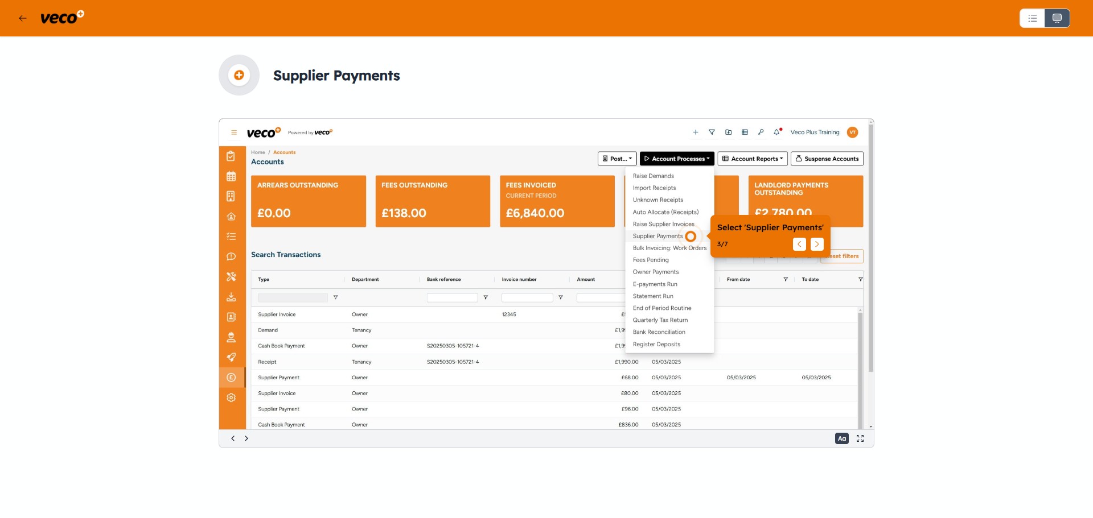Open accounts pound icon in sidebar
This screenshot has height=518, width=1093.
[x=231, y=378]
